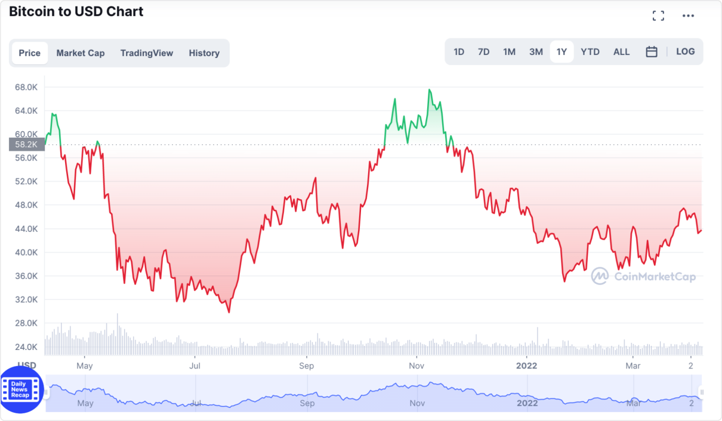Image resolution: width=722 pixels, height=421 pixels.
Task: Open the History tab
Action: pos(204,53)
